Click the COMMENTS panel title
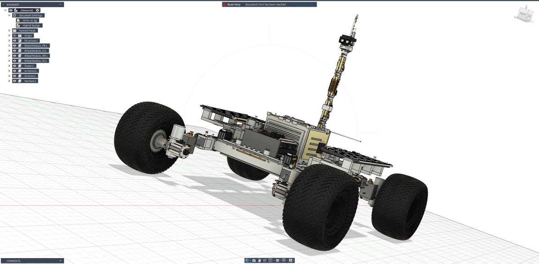The image size is (539, 264). (x=13, y=260)
